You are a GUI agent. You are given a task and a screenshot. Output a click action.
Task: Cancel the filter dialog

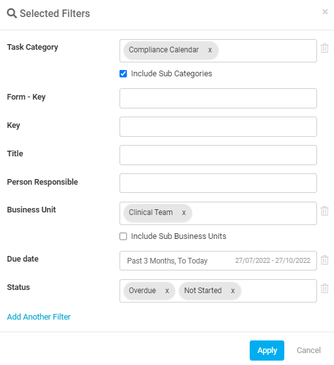click(x=309, y=350)
